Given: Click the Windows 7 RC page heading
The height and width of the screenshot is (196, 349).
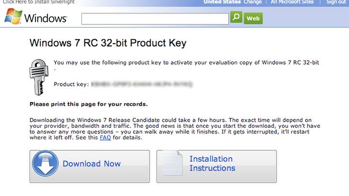Looking at the screenshot, I should [108, 43].
